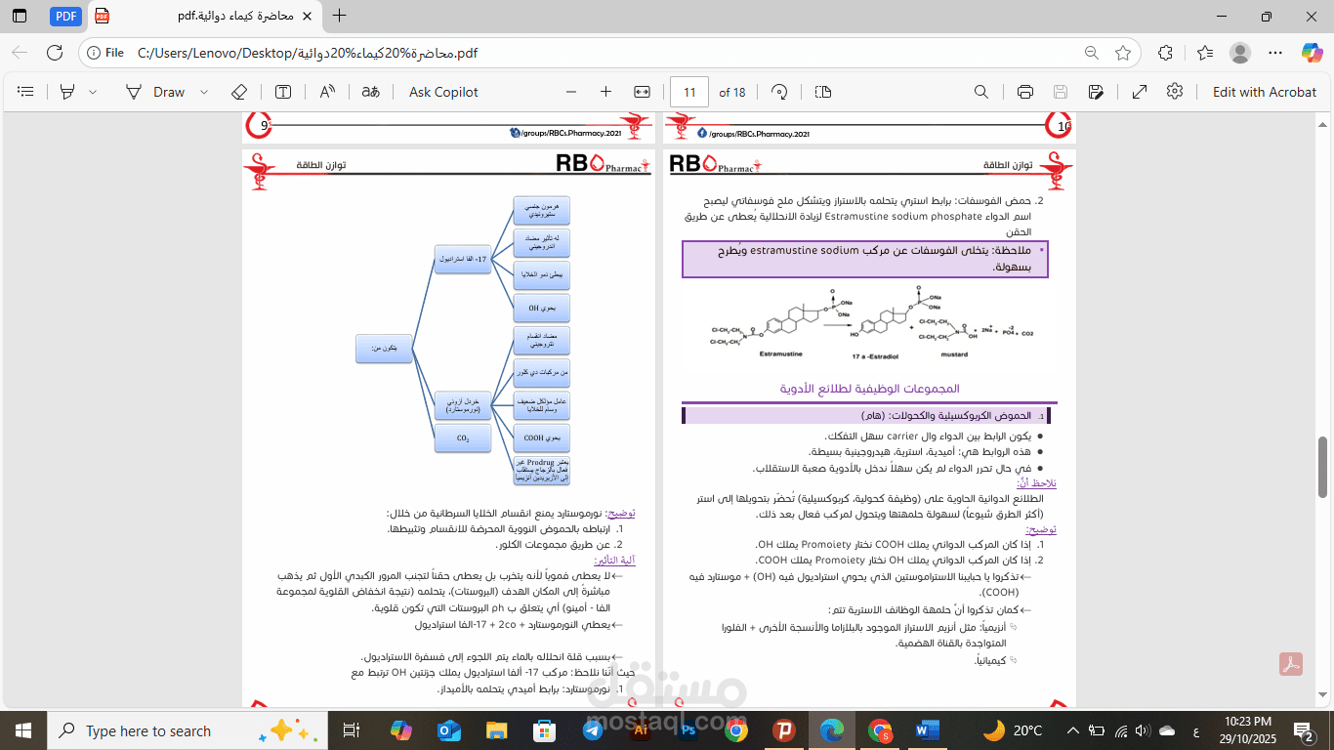Open Telegram from the taskbar
This screenshot has width=1334, height=750.
(593, 730)
